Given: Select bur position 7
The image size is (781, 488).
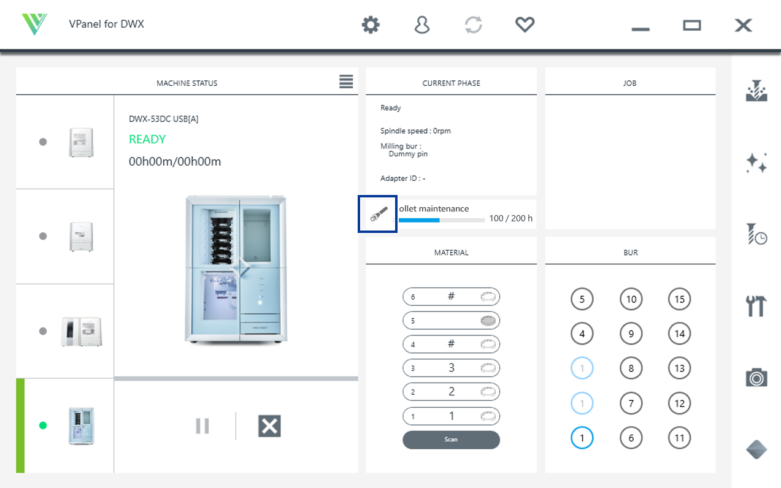Looking at the screenshot, I should pos(631,403).
